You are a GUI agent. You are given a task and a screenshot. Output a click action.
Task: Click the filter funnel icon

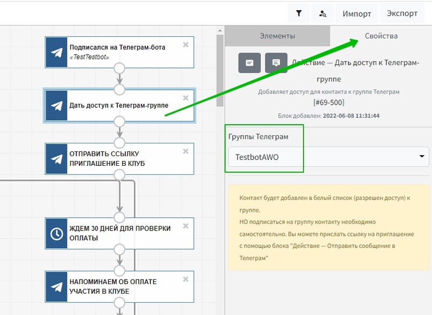[x=299, y=13]
